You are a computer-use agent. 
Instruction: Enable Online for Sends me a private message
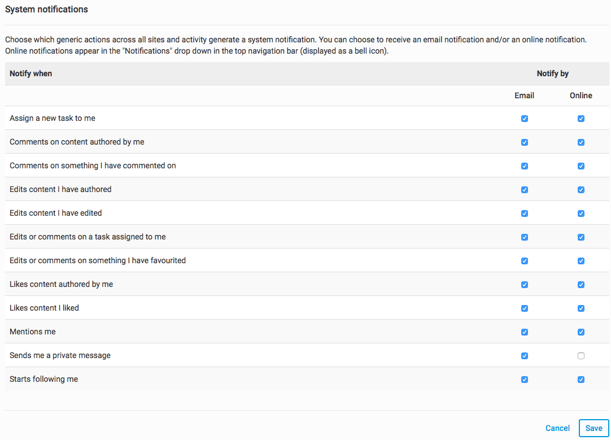(x=581, y=356)
